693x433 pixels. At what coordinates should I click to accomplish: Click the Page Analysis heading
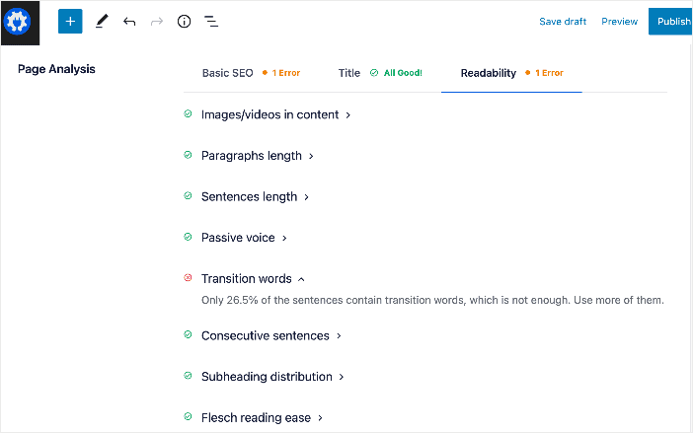(56, 69)
